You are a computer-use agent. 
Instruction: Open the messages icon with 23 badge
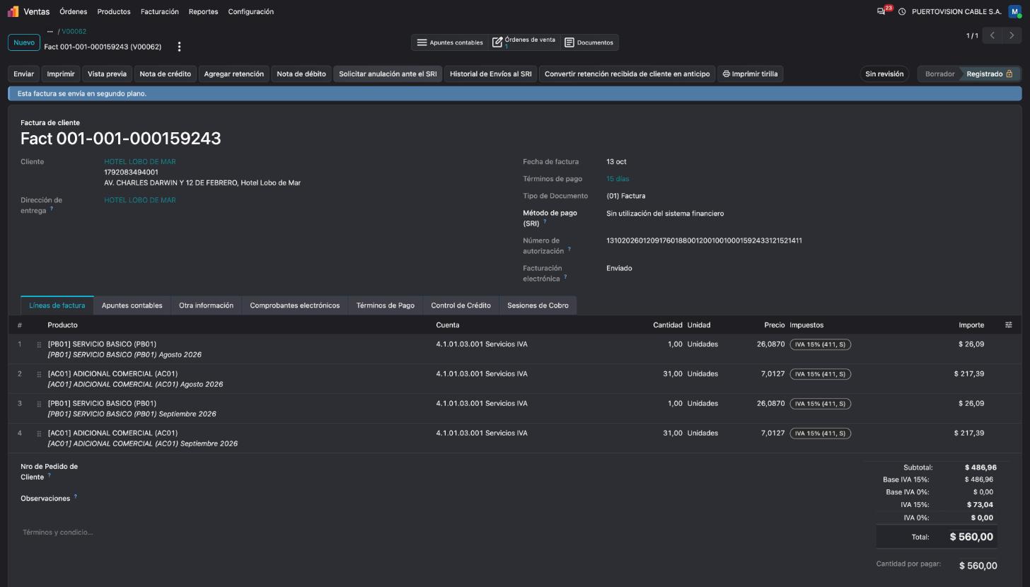pyautogui.click(x=881, y=11)
